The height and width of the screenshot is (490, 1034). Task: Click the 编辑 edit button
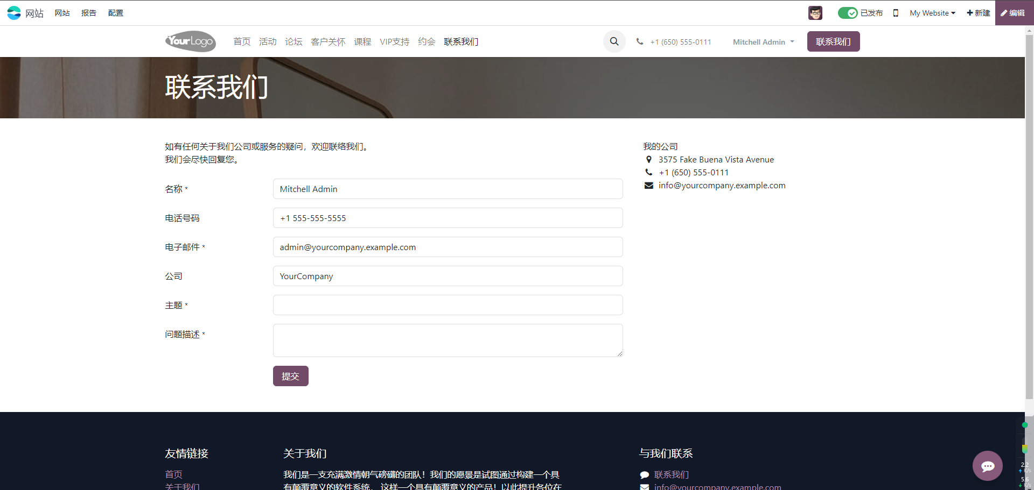(1013, 13)
